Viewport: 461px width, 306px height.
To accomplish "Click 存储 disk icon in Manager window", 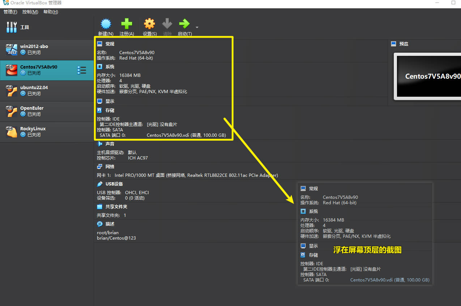I will click(x=100, y=110).
